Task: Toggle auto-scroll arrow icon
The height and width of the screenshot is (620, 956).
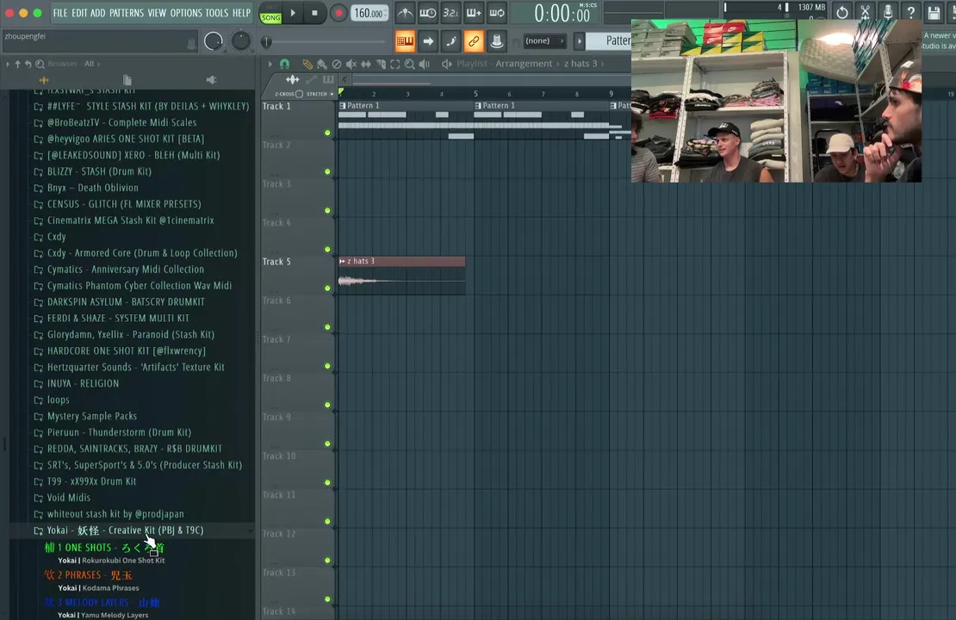Action: (428, 40)
